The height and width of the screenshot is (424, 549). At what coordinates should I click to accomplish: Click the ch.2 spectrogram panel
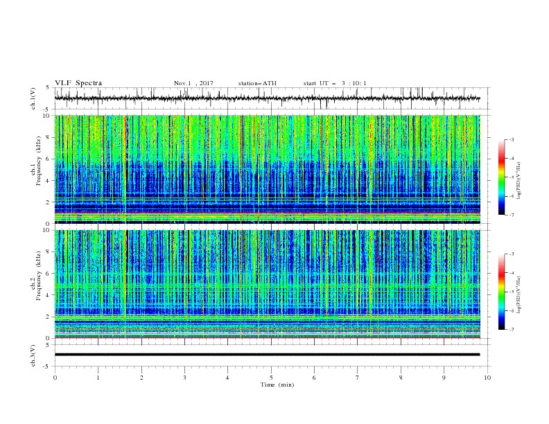[267, 284]
